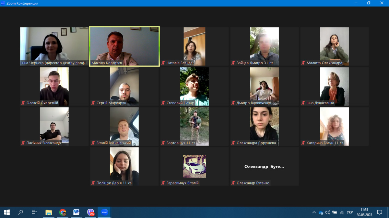
Task: Click Герасимчук Віталій's sports car avatar
Action: [x=194, y=166]
